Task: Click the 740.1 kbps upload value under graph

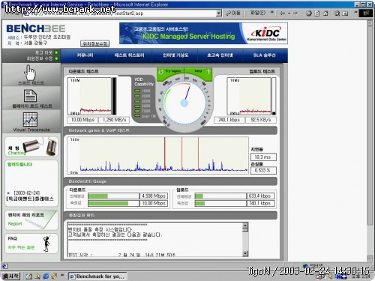Action: 229,120
